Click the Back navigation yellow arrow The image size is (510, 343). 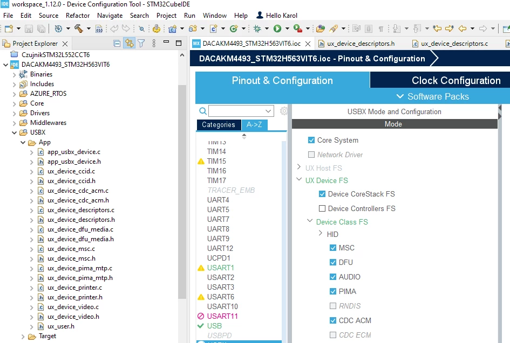(x=462, y=29)
